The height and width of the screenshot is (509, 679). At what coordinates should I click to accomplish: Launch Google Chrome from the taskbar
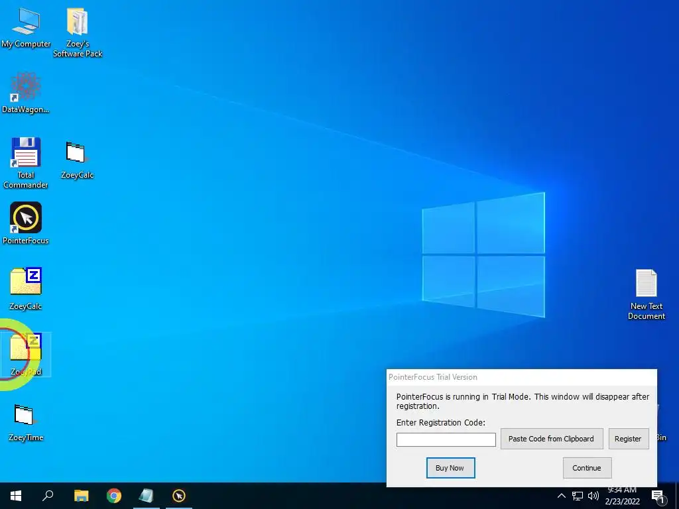click(x=114, y=496)
